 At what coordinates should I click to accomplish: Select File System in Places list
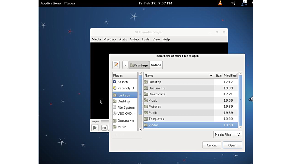click(x=126, y=107)
